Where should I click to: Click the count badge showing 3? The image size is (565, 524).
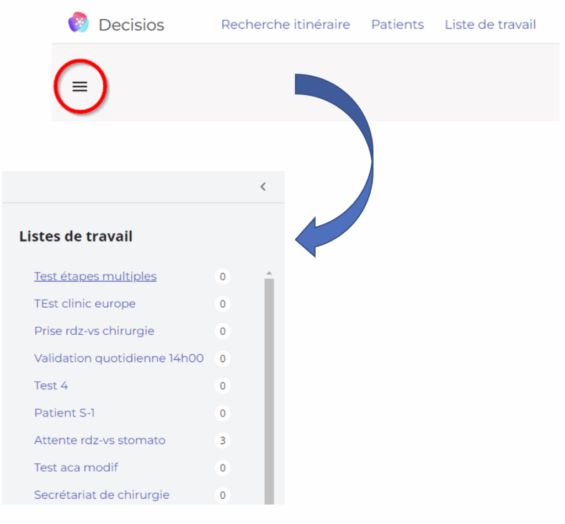(222, 441)
